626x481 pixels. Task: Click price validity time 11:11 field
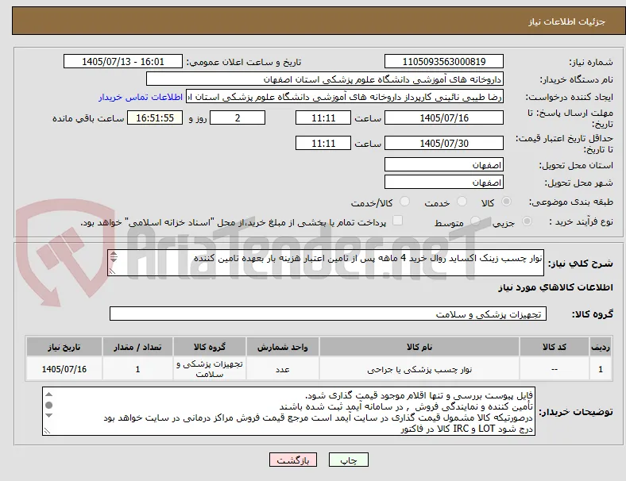point(323,143)
